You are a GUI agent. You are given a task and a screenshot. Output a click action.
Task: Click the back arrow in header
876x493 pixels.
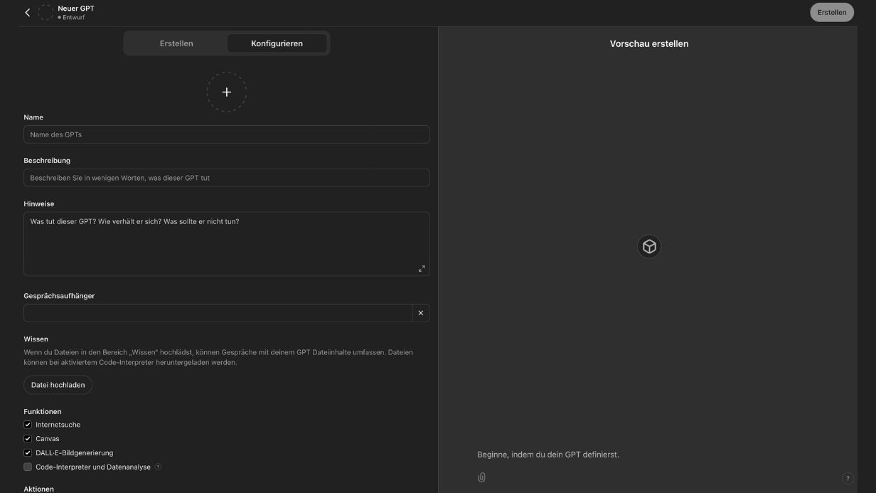[x=28, y=13]
